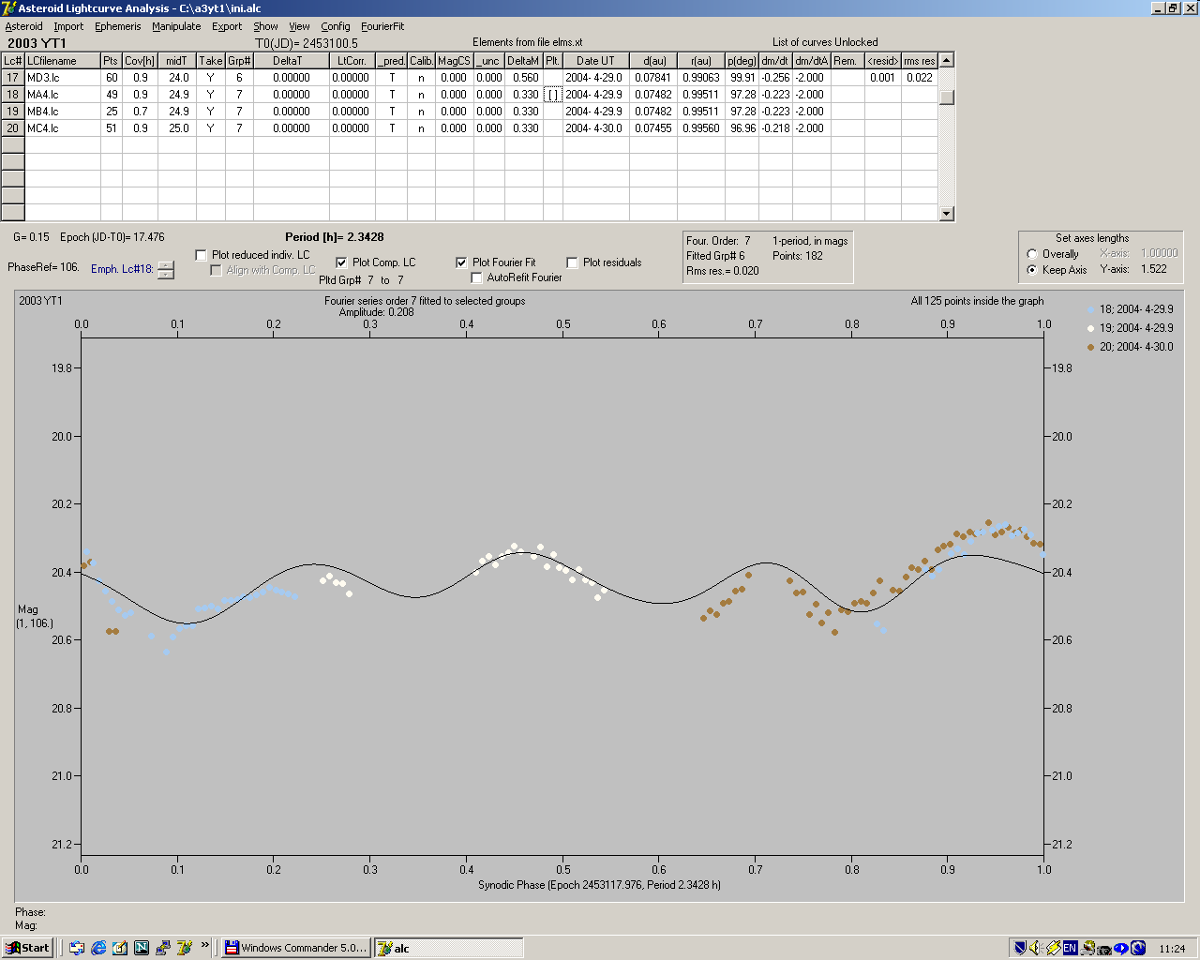Click the Y-axis value 1.522
Viewport: 1200px width, 960px height.
[1154, 269]
